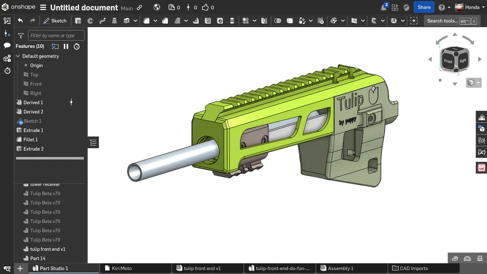Screen dimensions: 487x274
Task: Collapse the Default geometry group
Action: click(18, 56)
